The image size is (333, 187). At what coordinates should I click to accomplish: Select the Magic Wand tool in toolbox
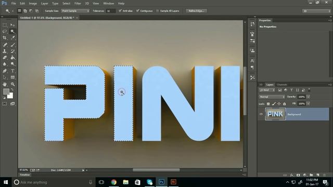point(12,31)
